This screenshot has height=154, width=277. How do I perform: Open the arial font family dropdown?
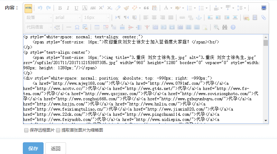coord(67,17)
